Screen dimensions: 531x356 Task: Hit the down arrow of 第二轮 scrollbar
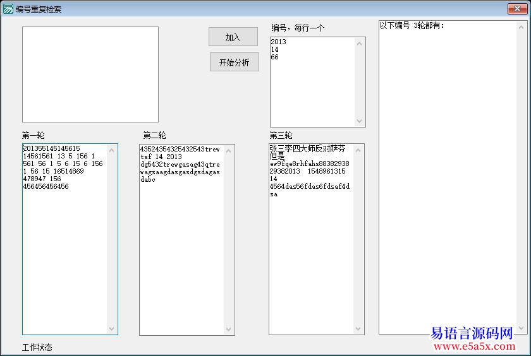[229, 329]
